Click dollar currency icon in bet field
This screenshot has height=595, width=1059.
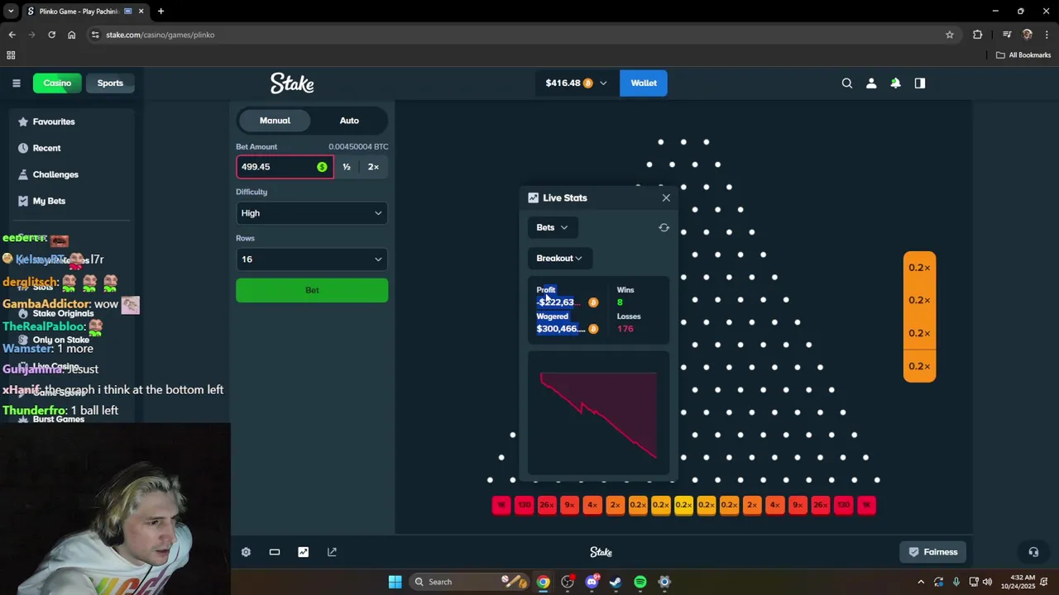point(322,167)
